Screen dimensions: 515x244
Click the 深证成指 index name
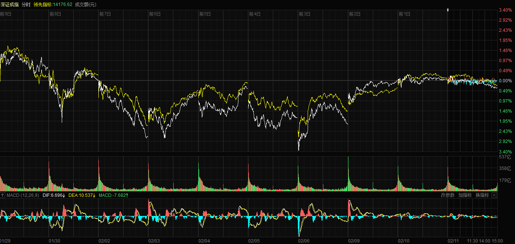[10, 4]
